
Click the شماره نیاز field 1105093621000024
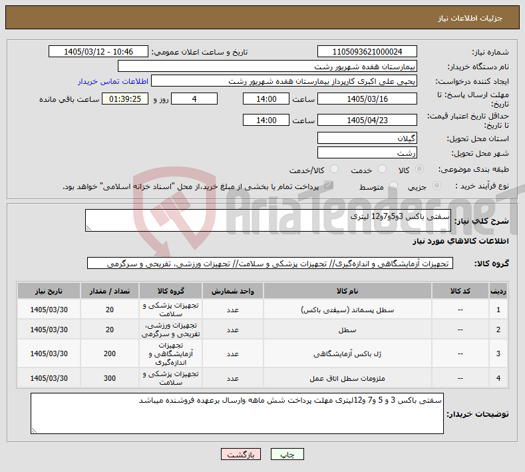coord(367,51)
